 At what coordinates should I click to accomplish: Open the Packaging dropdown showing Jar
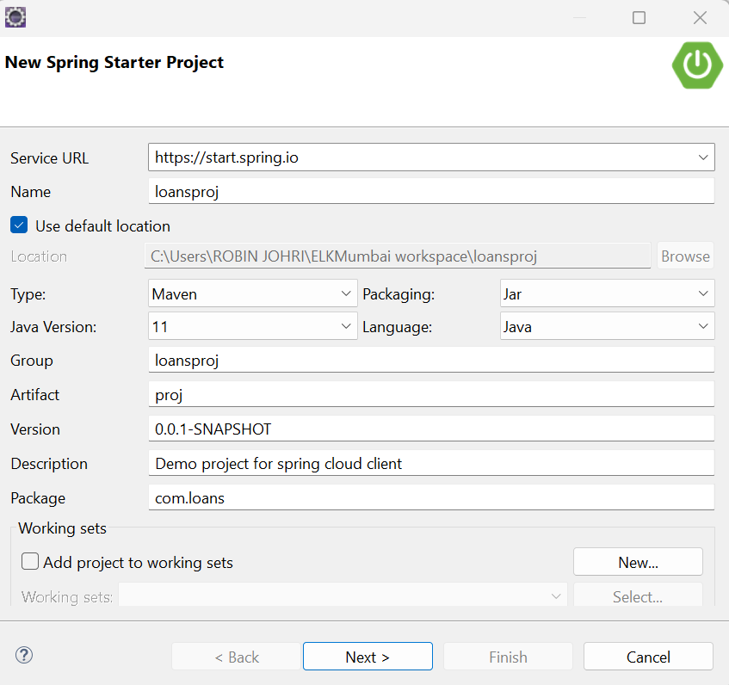[x=607, y=294]
